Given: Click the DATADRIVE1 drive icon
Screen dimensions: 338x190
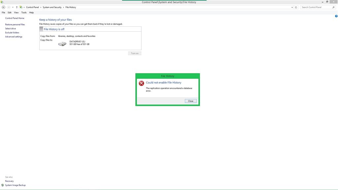Looking at the screenshot, I should coord(62,44).
